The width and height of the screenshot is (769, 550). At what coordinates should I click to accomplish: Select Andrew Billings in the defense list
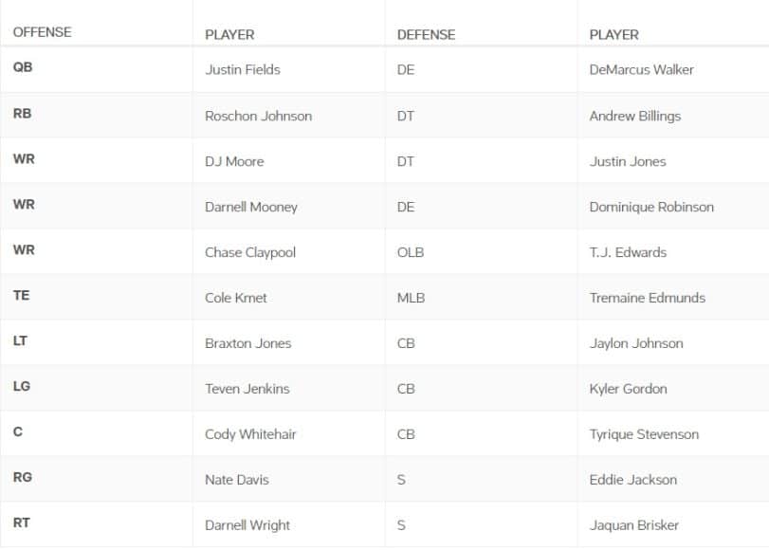pyautogui.click(x=635, y=116)
